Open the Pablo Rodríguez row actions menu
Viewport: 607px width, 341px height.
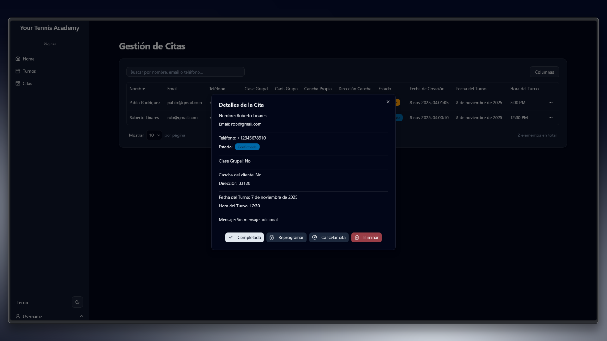550,103
